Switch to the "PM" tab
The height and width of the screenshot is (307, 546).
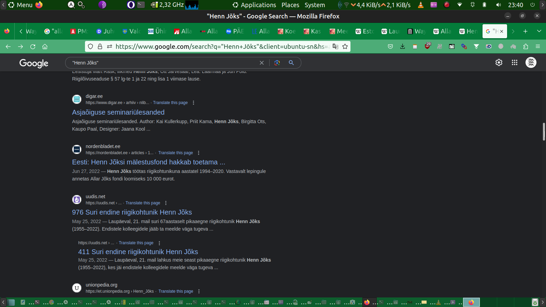tap(79, 31)
